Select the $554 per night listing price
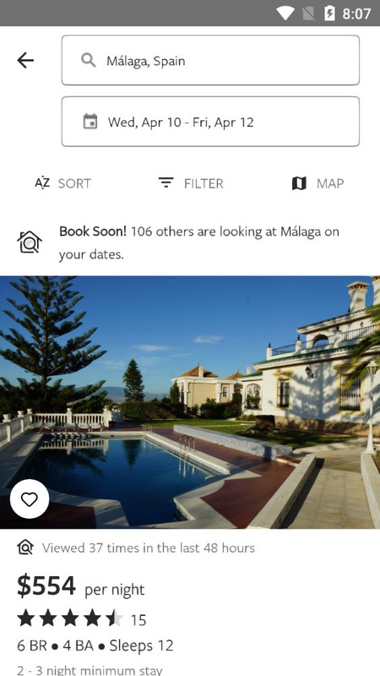The image size is (380, 676). pos(80,586)
